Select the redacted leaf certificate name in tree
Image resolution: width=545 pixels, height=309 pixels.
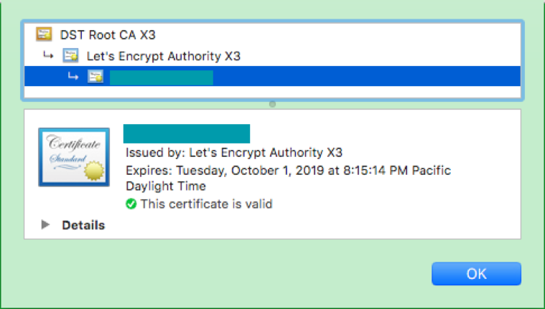(x=162, y=77)
